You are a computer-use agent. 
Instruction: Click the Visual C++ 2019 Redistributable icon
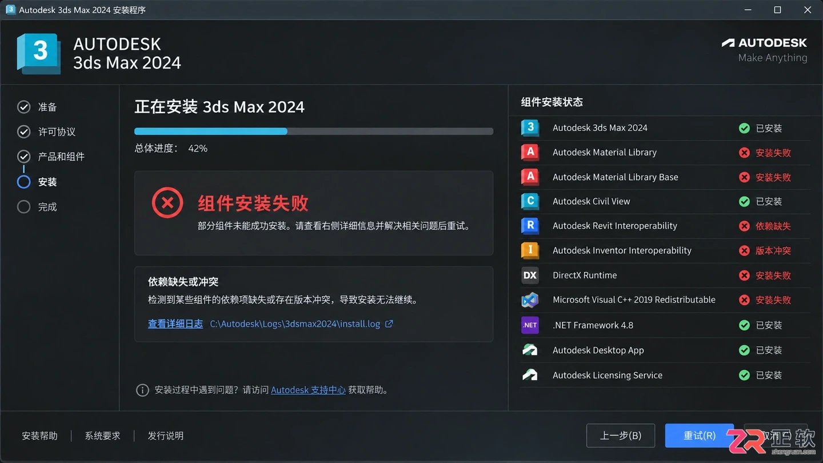[530, 300]
